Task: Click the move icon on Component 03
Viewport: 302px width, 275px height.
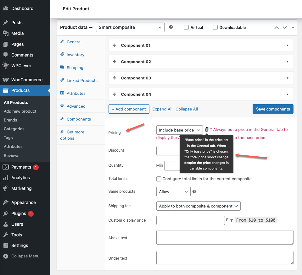Action: click(115, 78)
